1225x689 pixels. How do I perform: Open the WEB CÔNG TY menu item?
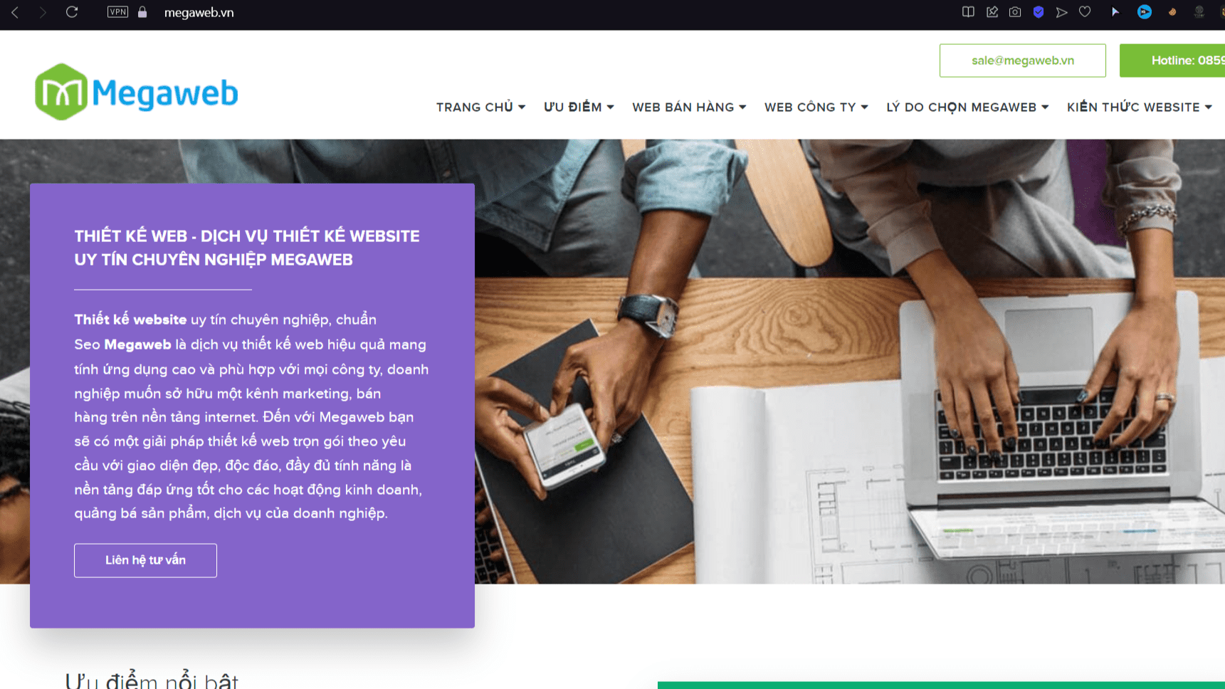click(x=816, y=107)
